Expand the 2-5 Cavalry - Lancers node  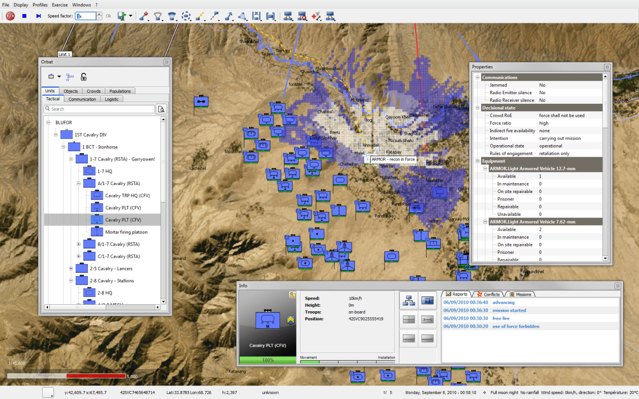[71, 268]
